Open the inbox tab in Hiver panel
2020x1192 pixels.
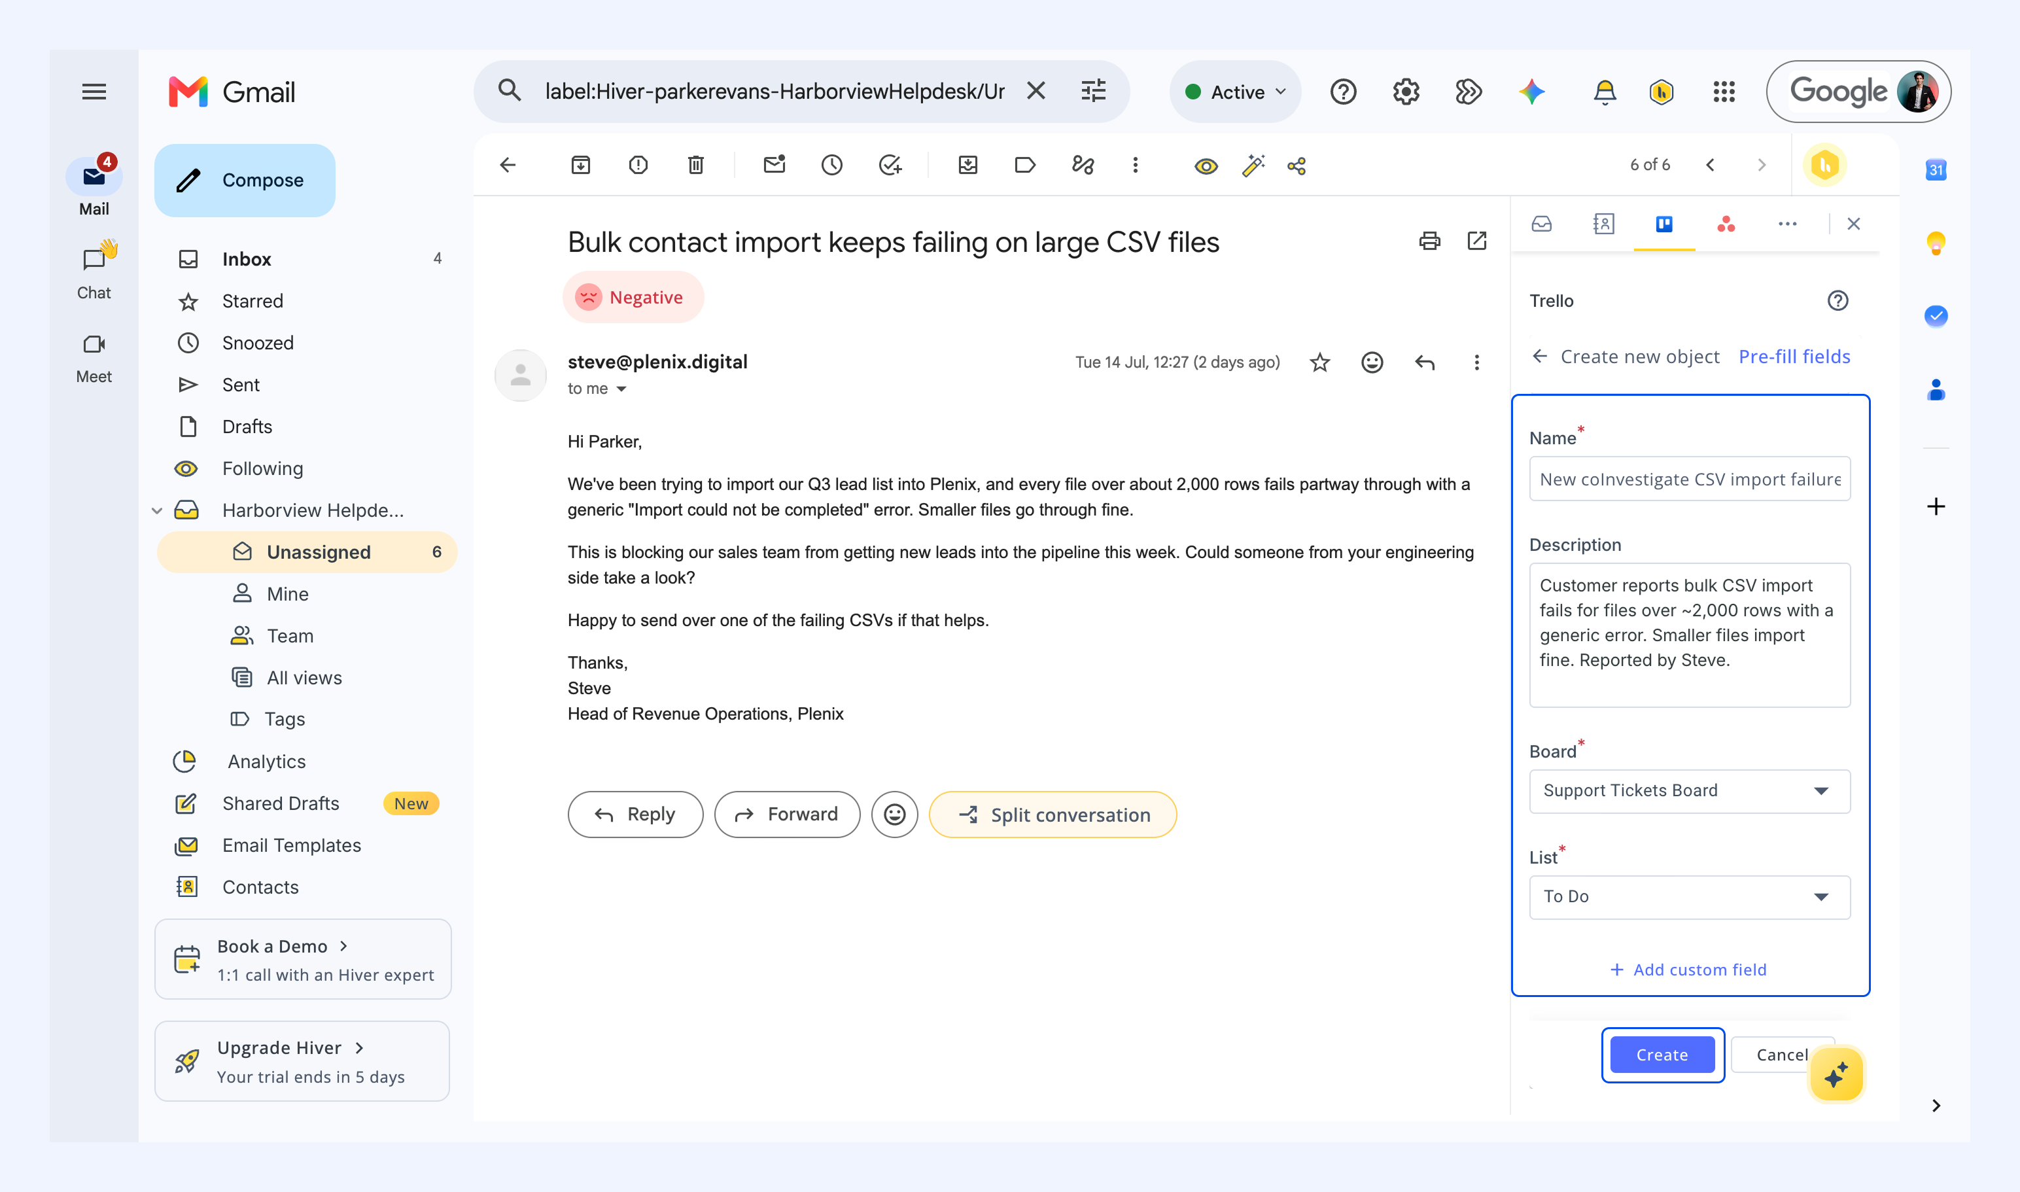(1541, 224)
